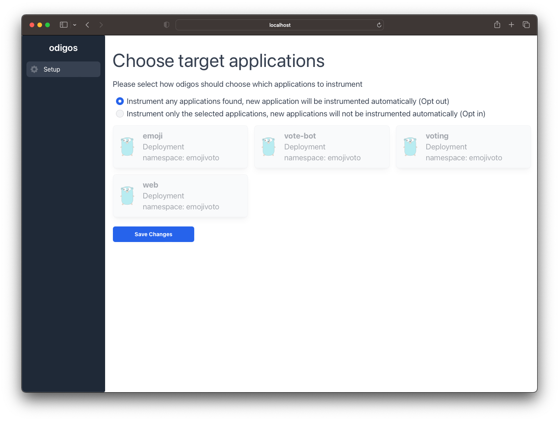Screen dimensions: 559x421
Task: Select the Opt in instrument radio button
Action: [120, 114]
